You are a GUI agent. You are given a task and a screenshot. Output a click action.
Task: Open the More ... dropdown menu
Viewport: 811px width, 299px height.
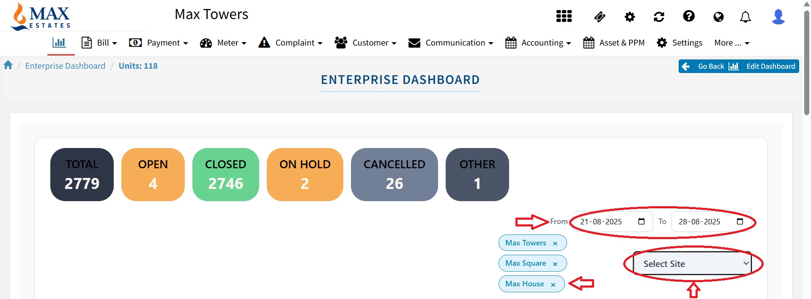click(732, 43)
